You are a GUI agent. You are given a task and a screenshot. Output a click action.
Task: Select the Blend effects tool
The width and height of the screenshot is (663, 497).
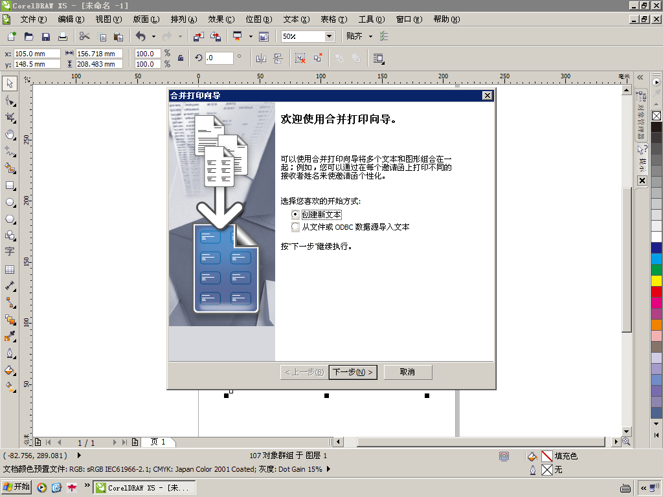(10, 320)
